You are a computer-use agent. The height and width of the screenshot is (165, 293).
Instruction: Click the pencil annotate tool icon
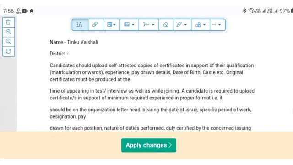click(x=179, y=24)
